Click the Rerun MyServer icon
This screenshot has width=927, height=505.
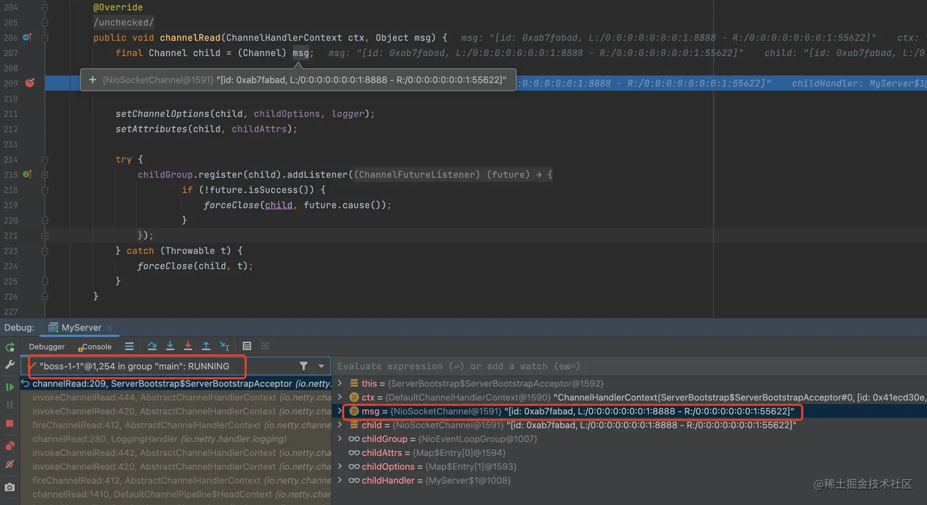pyautogui.click(x=10, y=347)
